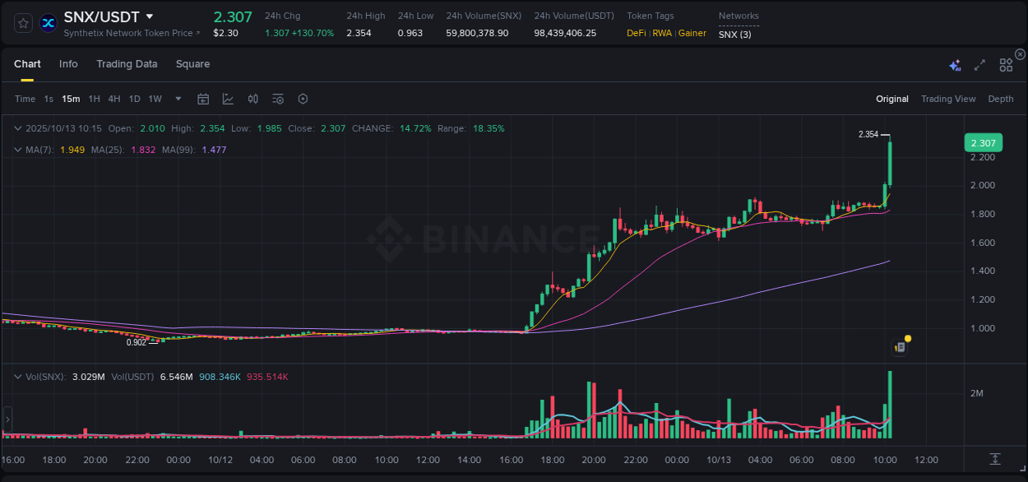Click the green 2.307 price label

[x=983, y=142]
